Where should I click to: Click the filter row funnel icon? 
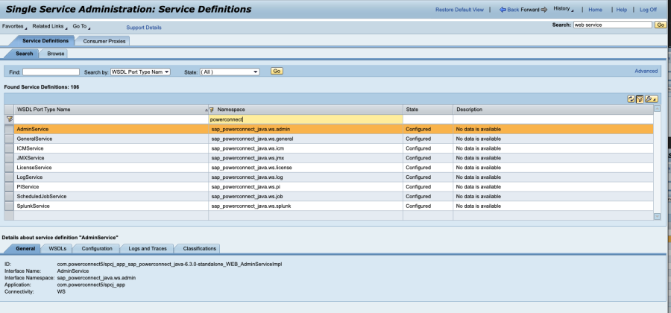tap(10, 119)
